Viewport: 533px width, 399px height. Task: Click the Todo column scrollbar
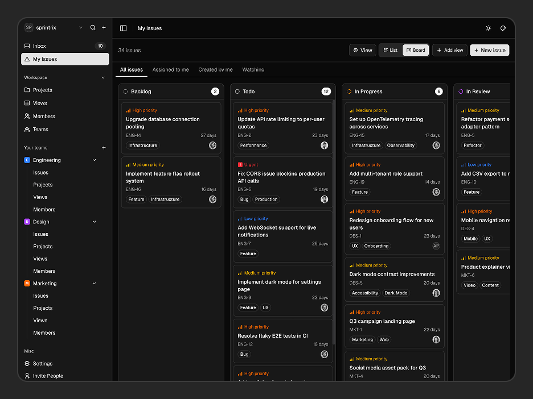pyautogui.click(x=334, y=222)
